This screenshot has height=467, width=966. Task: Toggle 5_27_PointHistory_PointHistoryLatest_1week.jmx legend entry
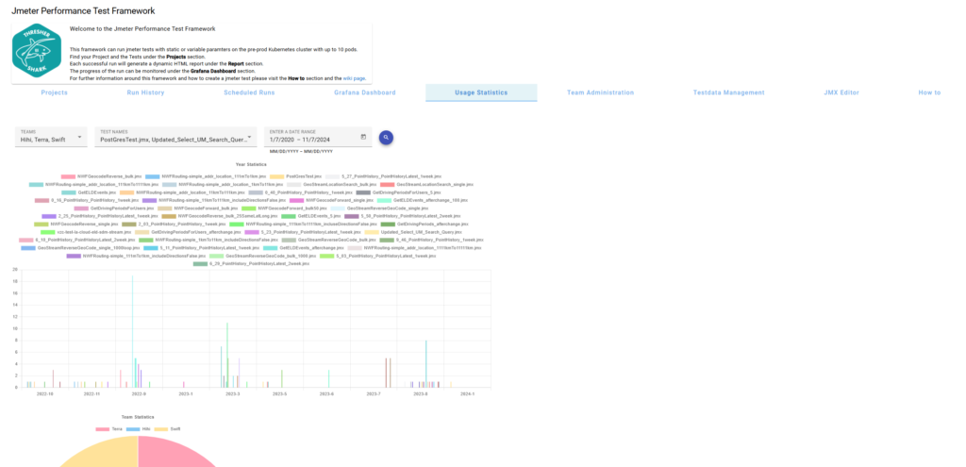pyautogui.click(x=383, y=176)
